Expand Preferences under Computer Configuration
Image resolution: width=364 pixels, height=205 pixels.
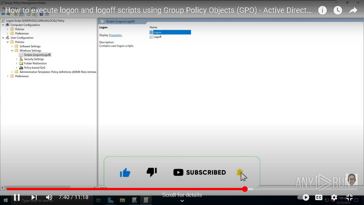point(8,33)
